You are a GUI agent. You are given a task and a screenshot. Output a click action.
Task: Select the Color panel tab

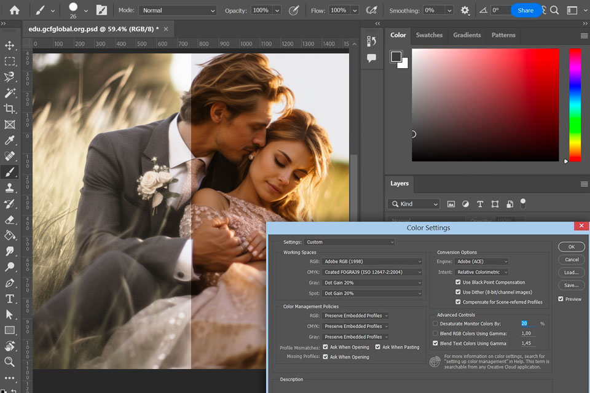tap(398, 35)
